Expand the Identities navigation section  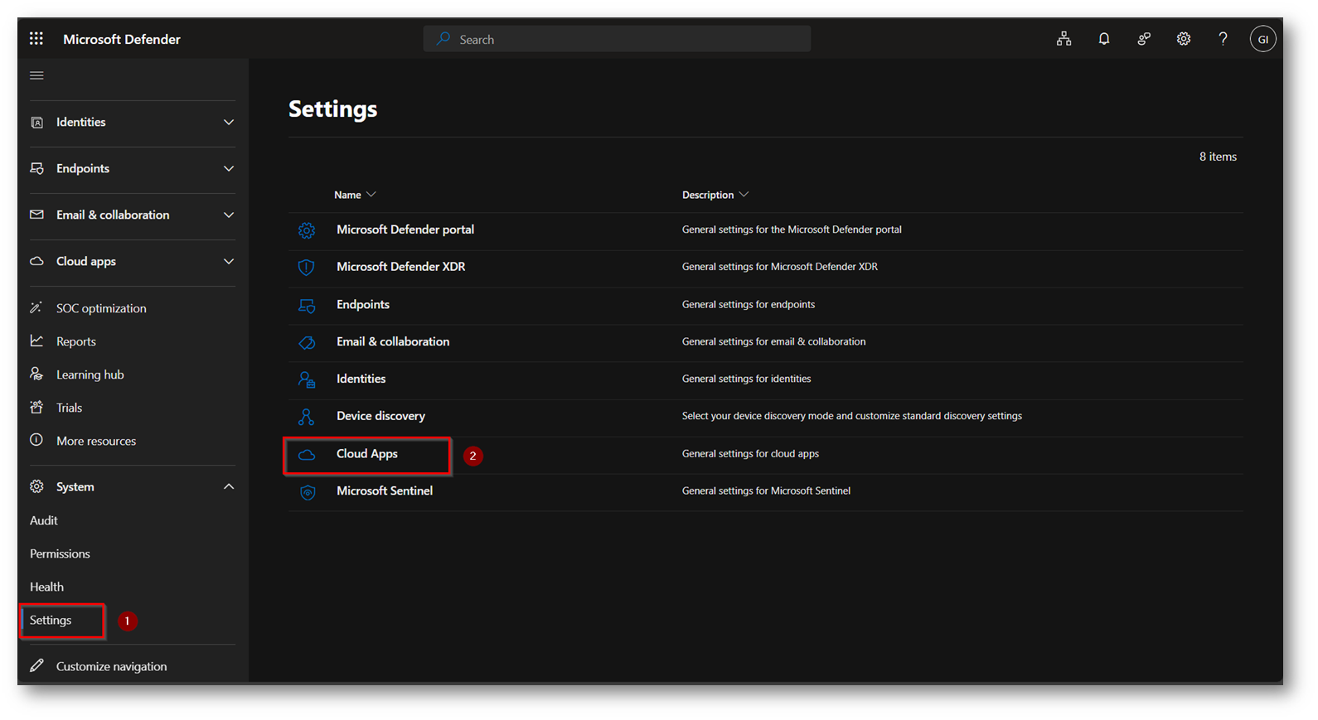tap(132, 123)
